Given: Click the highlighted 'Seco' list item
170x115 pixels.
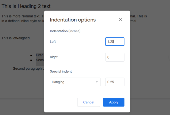Looking at the screenshot, I should click(x=40, y=60).
